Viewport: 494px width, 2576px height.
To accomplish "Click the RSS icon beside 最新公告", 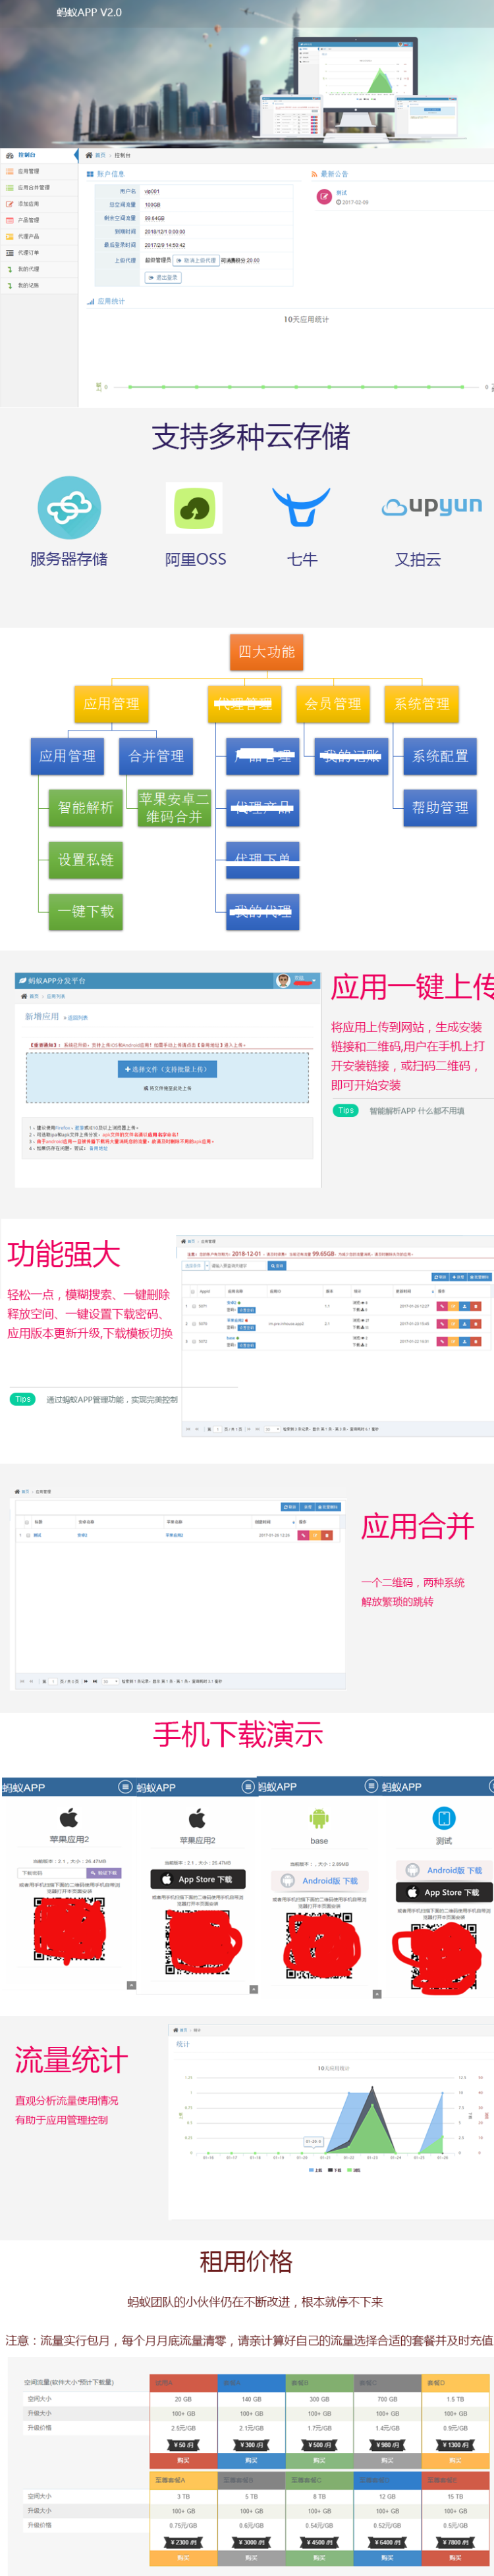I will tap(314, 174).
